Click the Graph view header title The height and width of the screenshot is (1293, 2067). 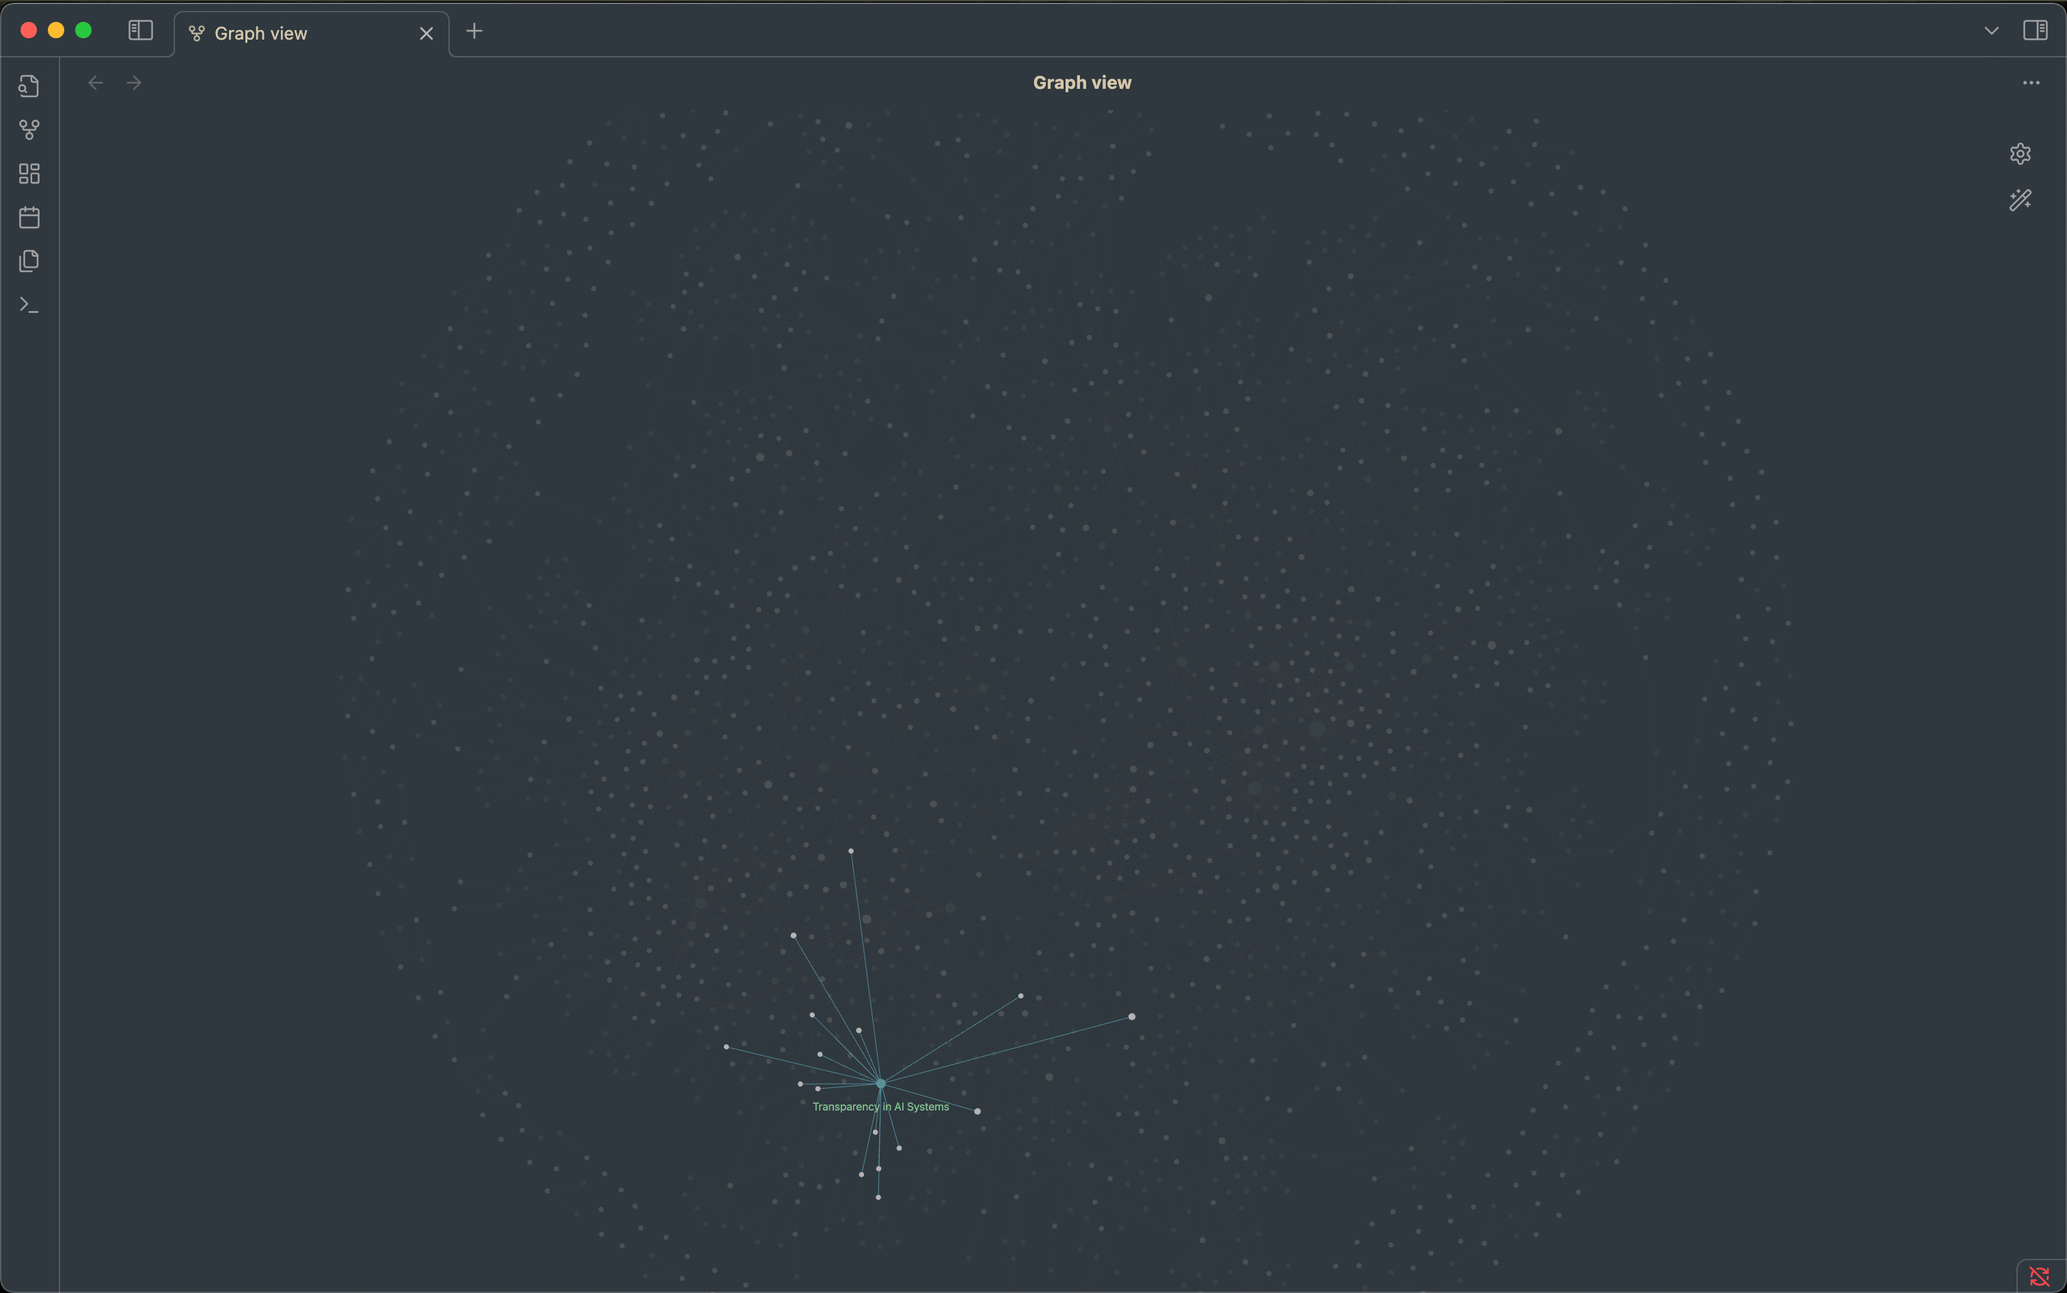1082,83
